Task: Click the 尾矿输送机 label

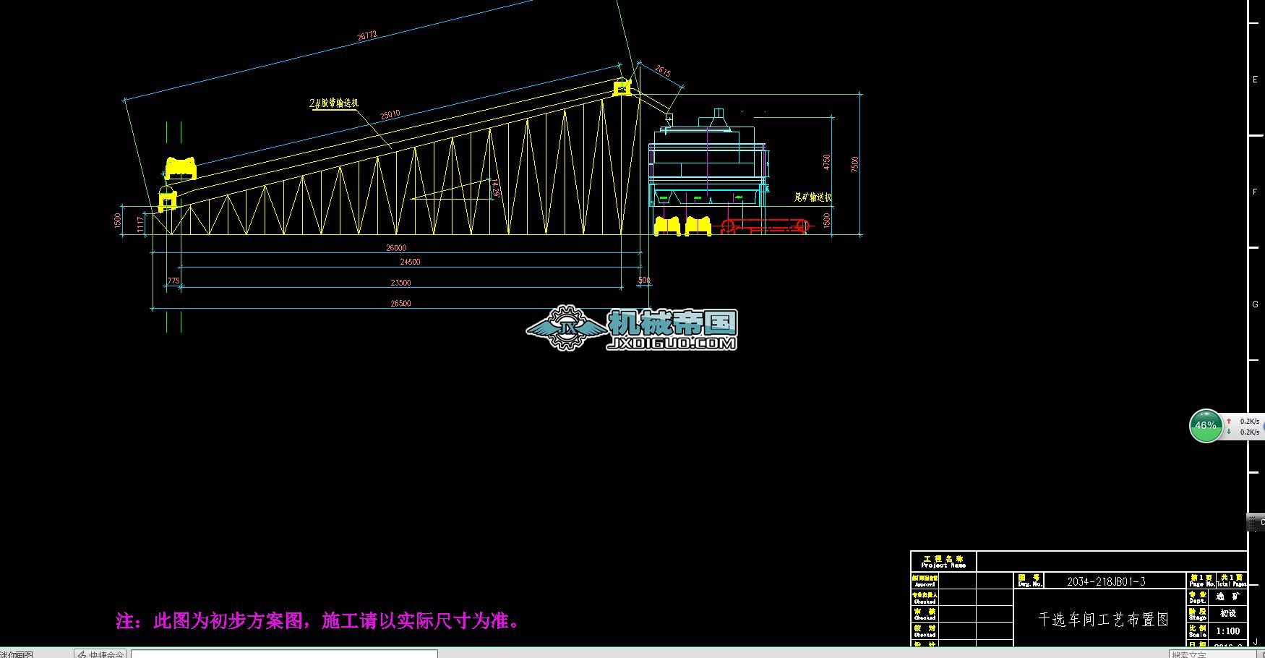Action: [813, 197]
